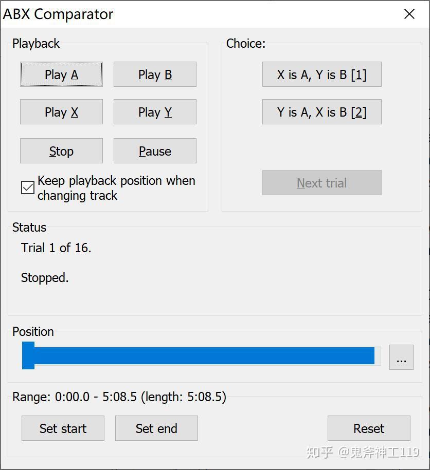
Task: Click the Next trial button
Action: point(321,183)
